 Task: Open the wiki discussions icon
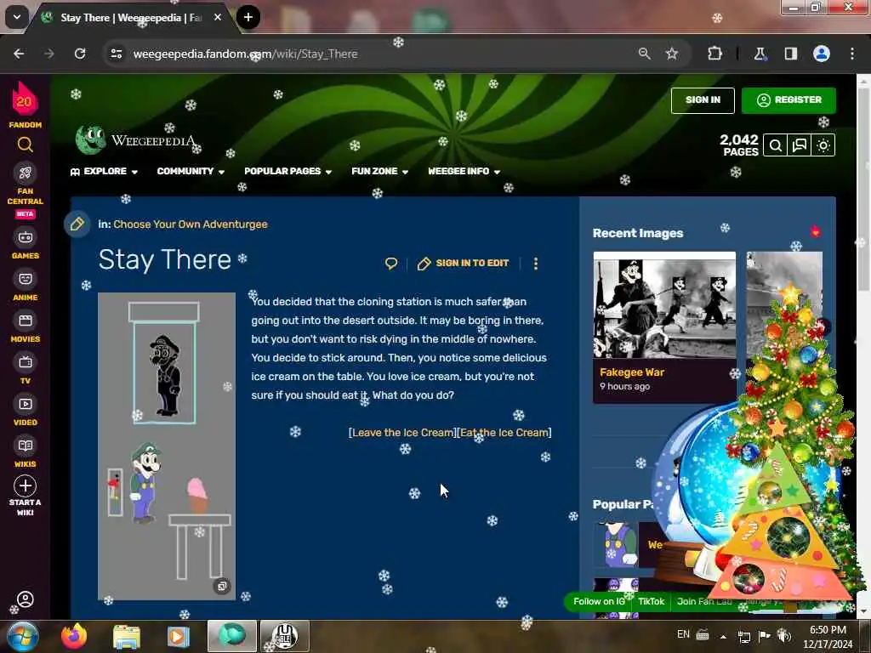(x=800, y=145)
